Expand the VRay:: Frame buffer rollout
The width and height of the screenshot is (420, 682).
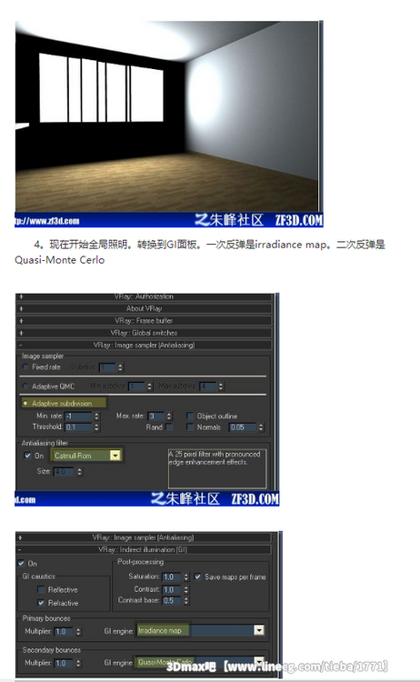pos(144,321)
